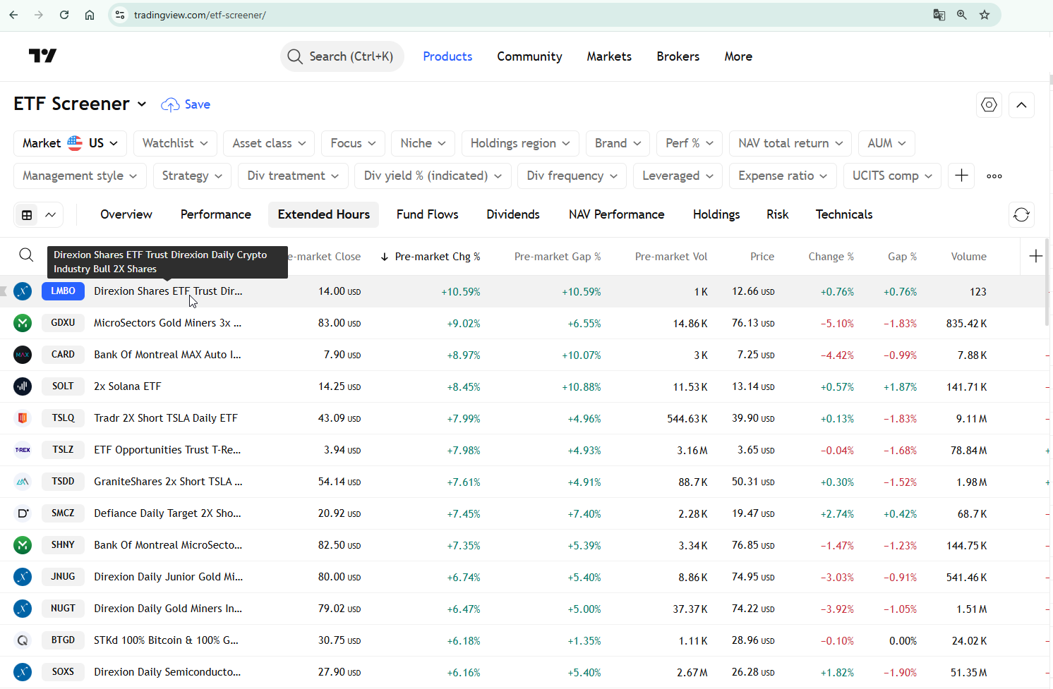
Task: Open the GDXU ticker link
Action: [x=63, y=323]
